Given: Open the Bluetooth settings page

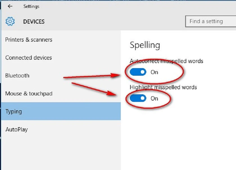Looking at the screenshot, I should pyautogui.click(x=61, y=76).
